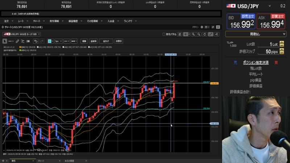The height and width of the screenshot is (163, 290).
Task: Click the undo arrow icon
Action: coord(36,41)
